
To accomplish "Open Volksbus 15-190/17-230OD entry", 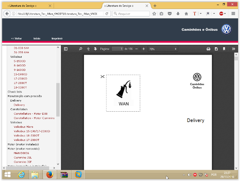I will (x=32, y=132).
